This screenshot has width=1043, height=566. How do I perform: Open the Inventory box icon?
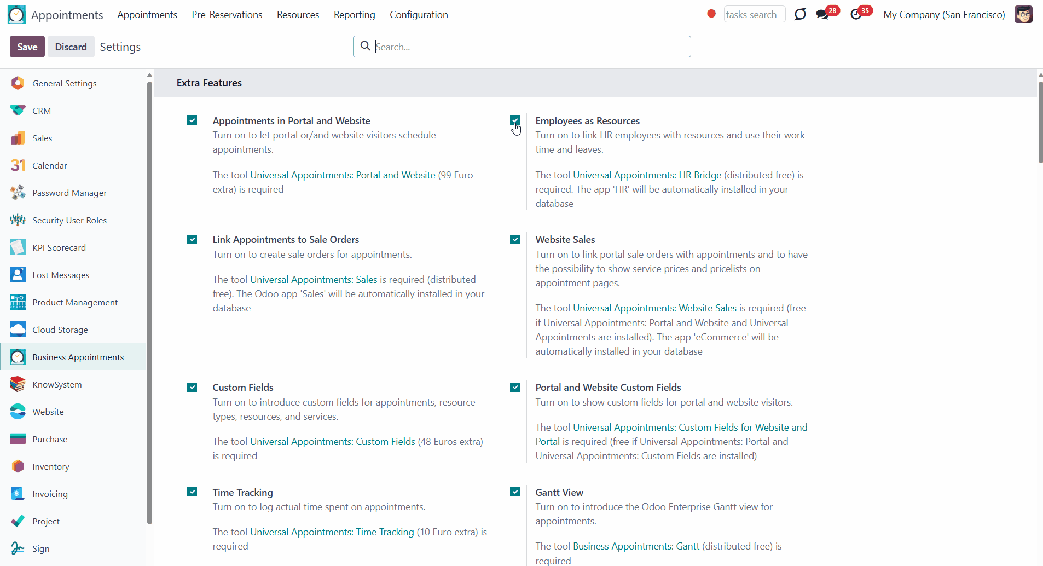click(18, 466)
